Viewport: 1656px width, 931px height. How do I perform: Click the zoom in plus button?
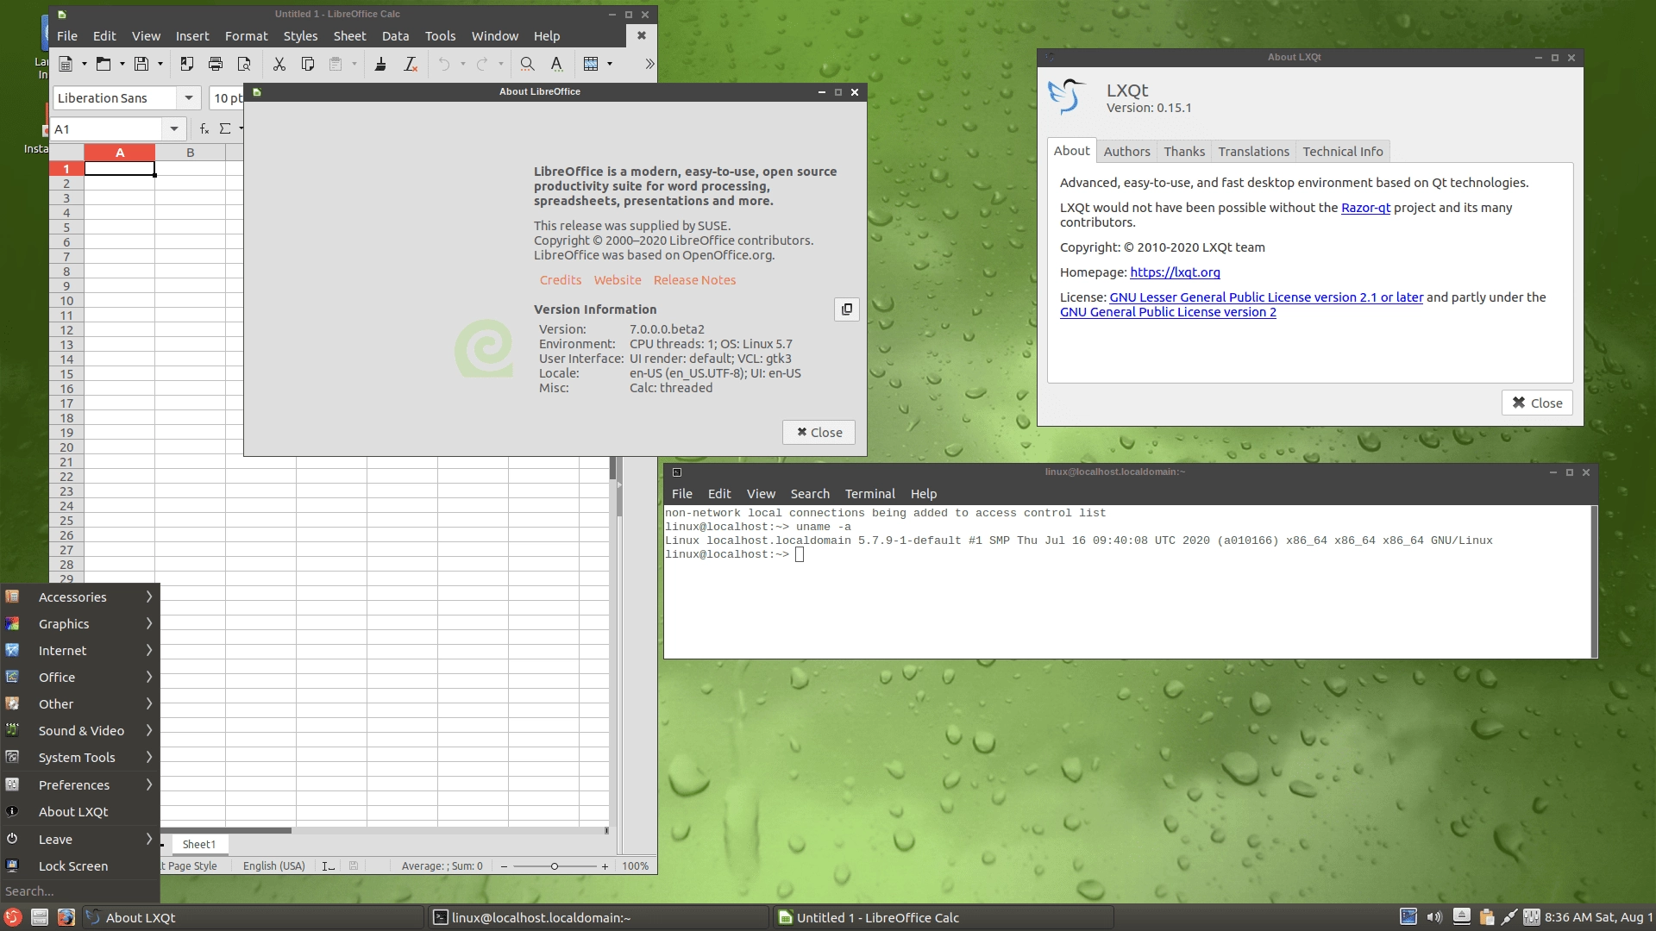605,866
